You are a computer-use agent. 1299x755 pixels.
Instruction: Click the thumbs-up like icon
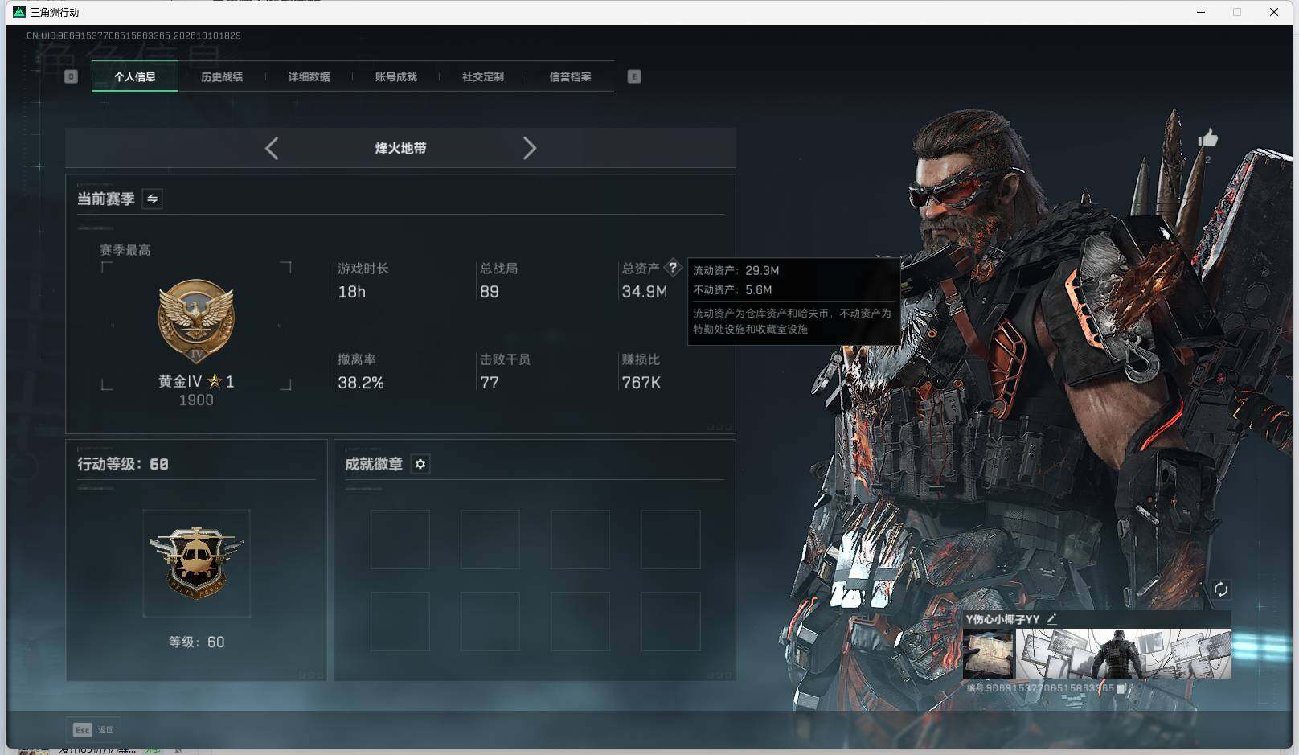coord(1207,138)
